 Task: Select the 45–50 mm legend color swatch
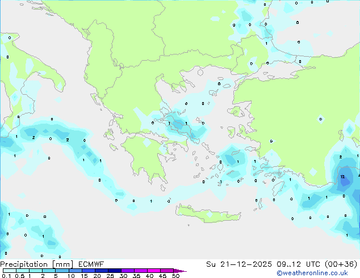click(x=167, y=271)
